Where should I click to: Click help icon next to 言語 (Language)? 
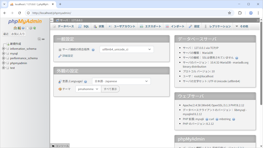(85, 82)
